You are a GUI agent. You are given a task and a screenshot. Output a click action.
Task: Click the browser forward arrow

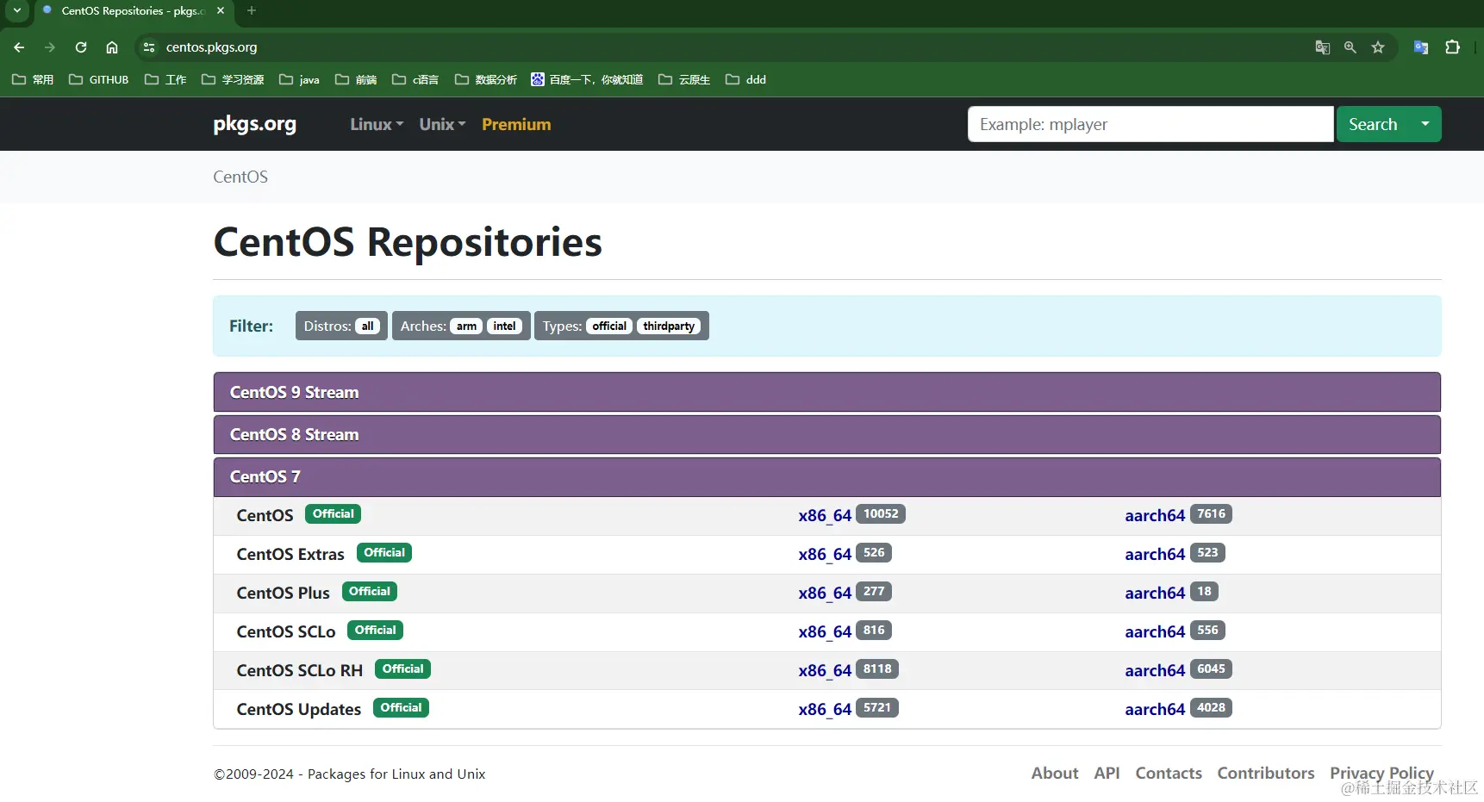50,47
